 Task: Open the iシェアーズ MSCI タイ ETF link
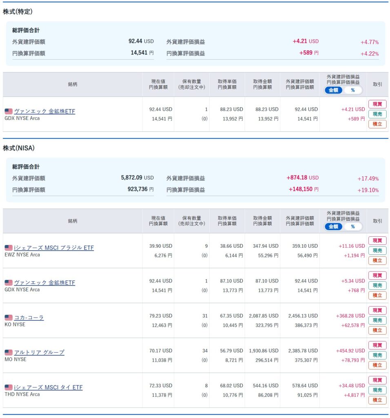pos(48,387)
